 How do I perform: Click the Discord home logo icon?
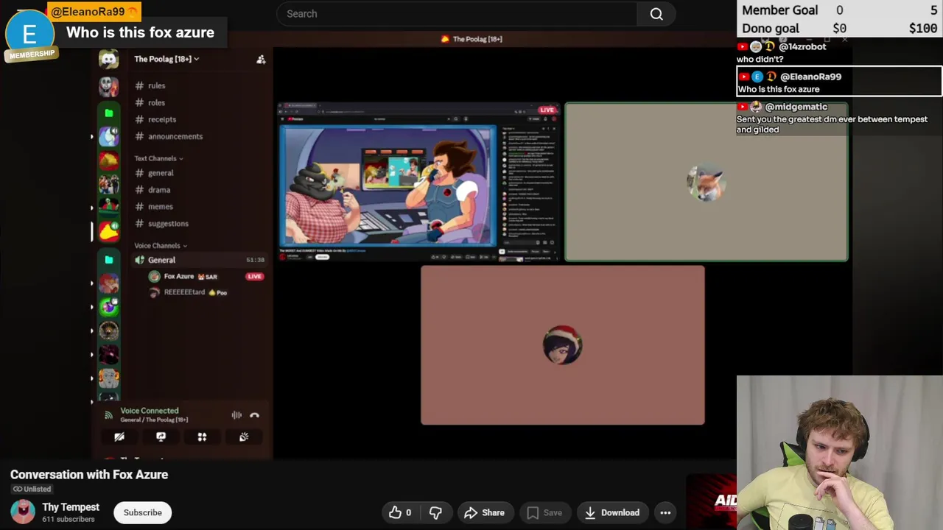point(109,60)
